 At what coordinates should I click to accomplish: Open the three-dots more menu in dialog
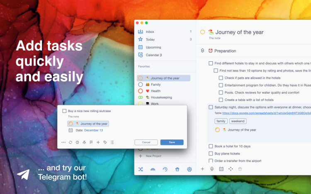pyautogui.click(x=63, y=142)
